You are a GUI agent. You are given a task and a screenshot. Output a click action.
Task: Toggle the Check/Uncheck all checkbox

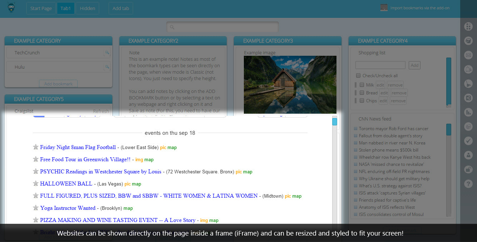pos(358,75)
